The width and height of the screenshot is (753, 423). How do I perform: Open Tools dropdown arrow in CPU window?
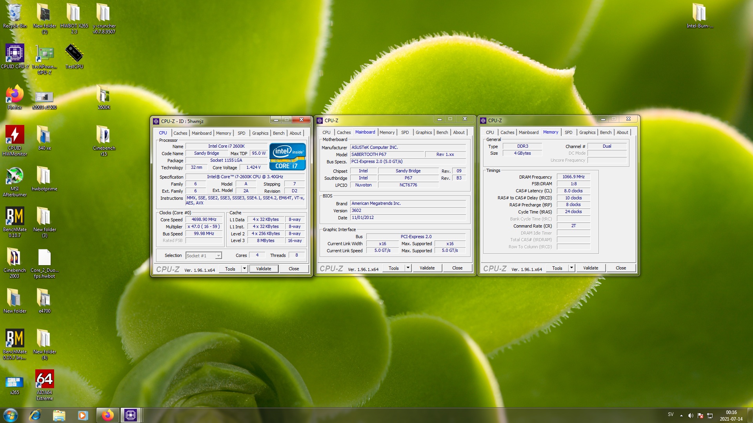[244, 269]
